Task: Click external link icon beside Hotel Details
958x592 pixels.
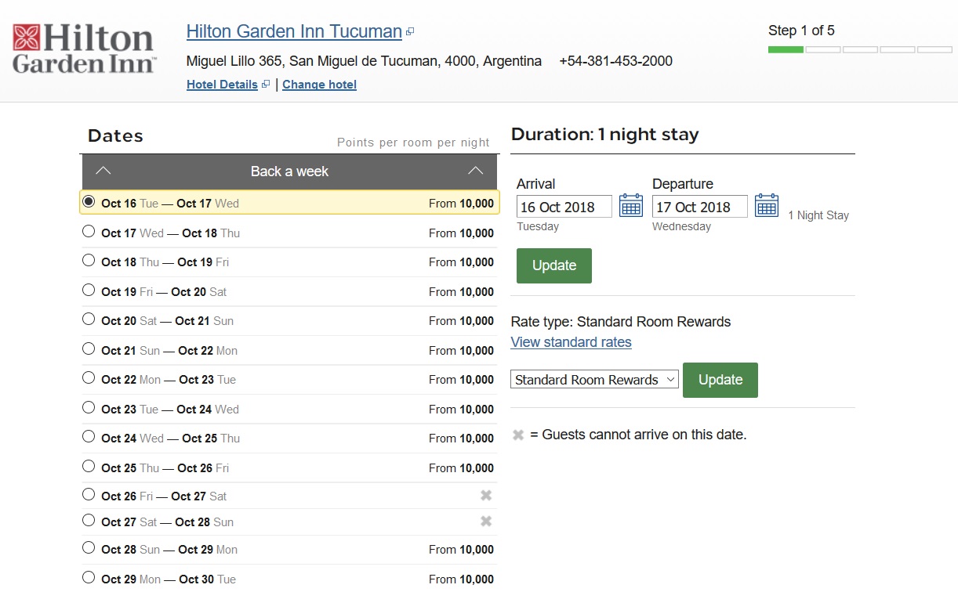Action: click(266, 85)
